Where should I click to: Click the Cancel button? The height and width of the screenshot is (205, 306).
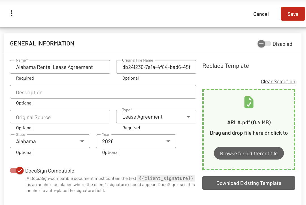pos(261,14)
